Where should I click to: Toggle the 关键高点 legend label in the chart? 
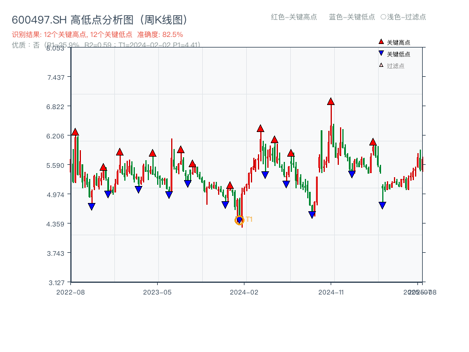pos(399,42)
